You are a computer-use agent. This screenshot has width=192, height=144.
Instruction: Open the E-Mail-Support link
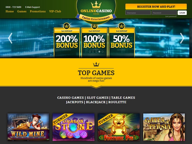click(32, 7)
